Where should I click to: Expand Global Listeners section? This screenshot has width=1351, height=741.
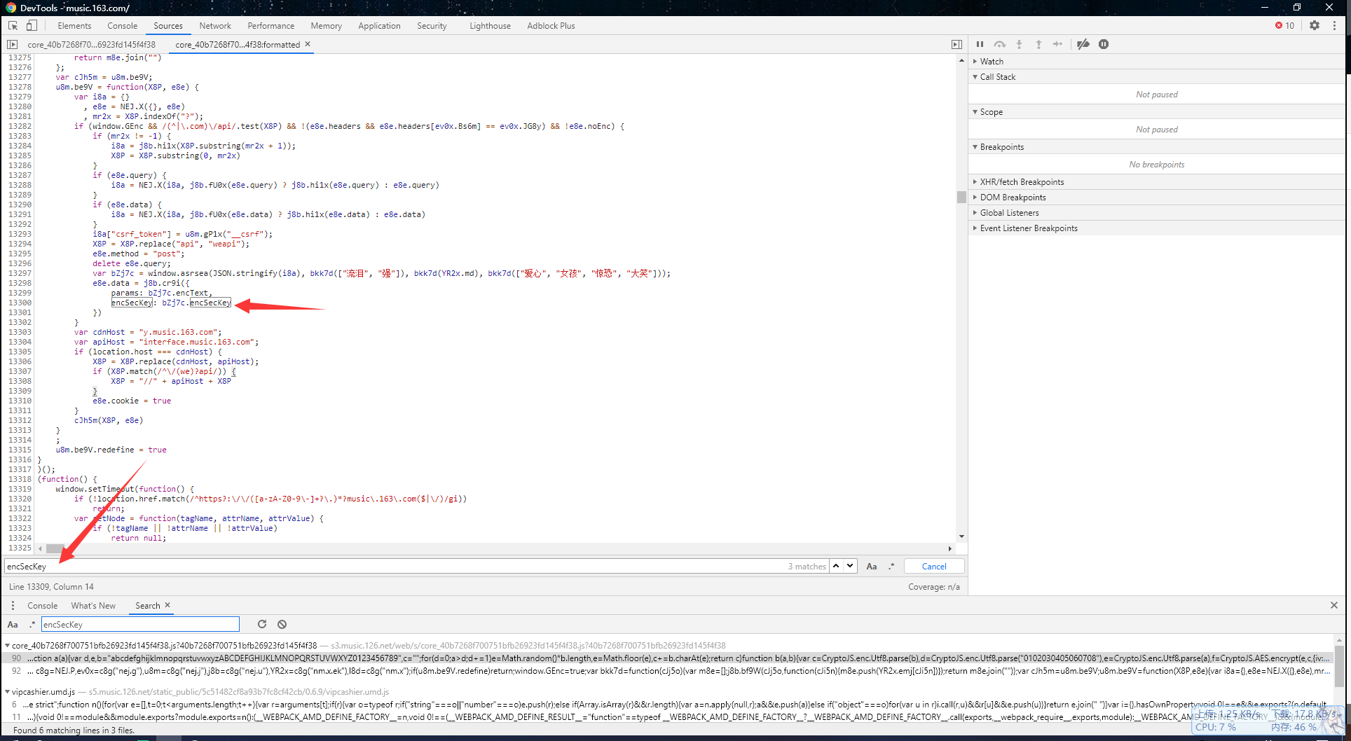[1156, 212]
